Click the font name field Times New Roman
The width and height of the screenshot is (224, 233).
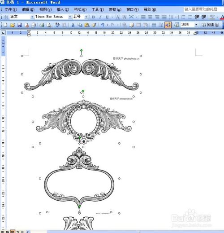(x=52, y=17)
